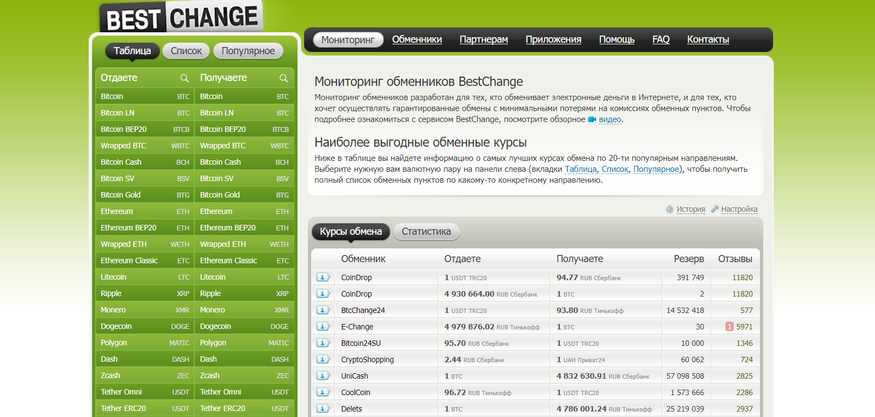Open the Помощь menu item

[x=617, y=39]
